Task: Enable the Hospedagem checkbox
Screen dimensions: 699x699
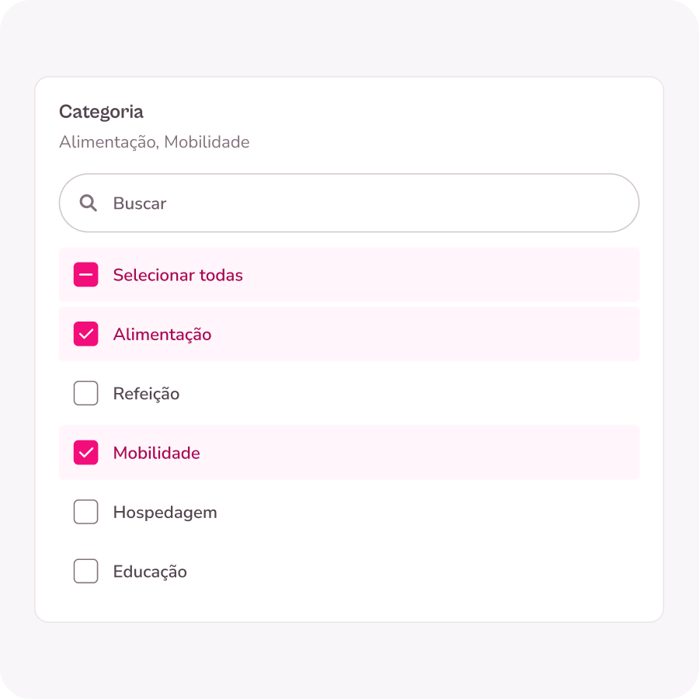Action: 85,512
